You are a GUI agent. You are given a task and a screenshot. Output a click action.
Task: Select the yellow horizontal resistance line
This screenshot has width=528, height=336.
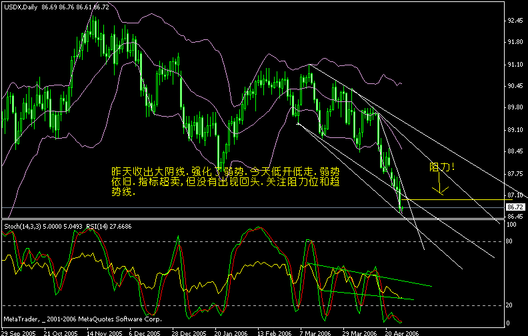point(457,199)
